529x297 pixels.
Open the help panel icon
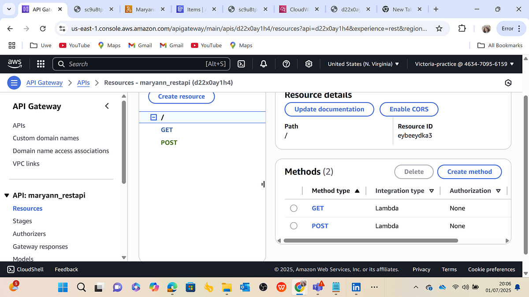click(x=286, y=64)
